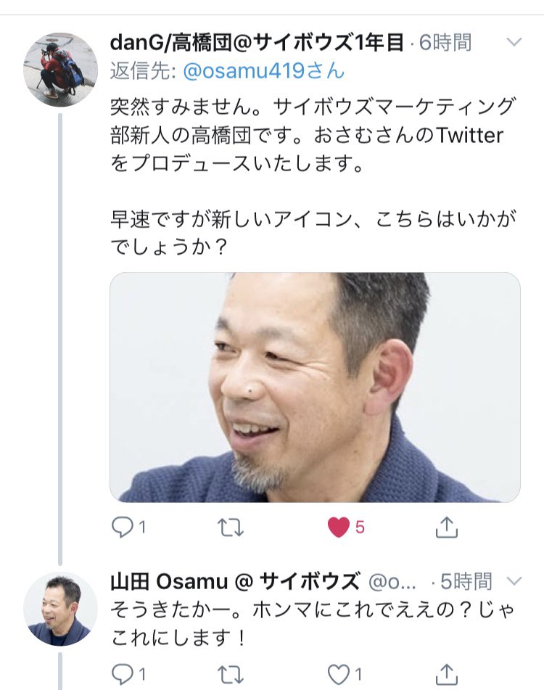This screenshot has height=690, width=544.
Task: Retweet 山田 Osamu's reply
Action: pos(231,674)
